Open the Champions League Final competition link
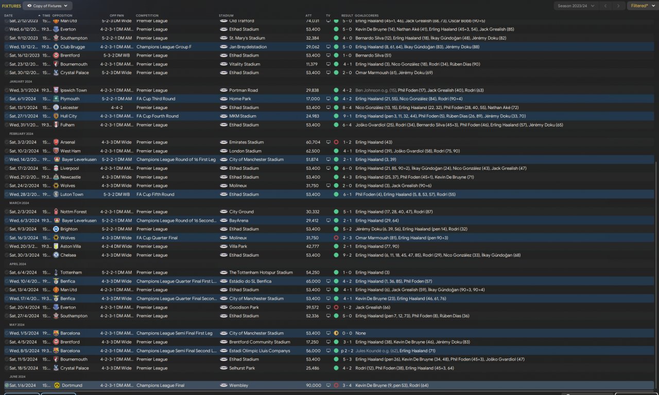 tap(160, 385)
